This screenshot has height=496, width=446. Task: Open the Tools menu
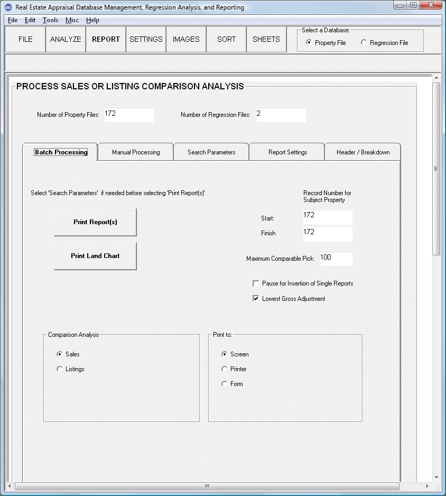50,20
